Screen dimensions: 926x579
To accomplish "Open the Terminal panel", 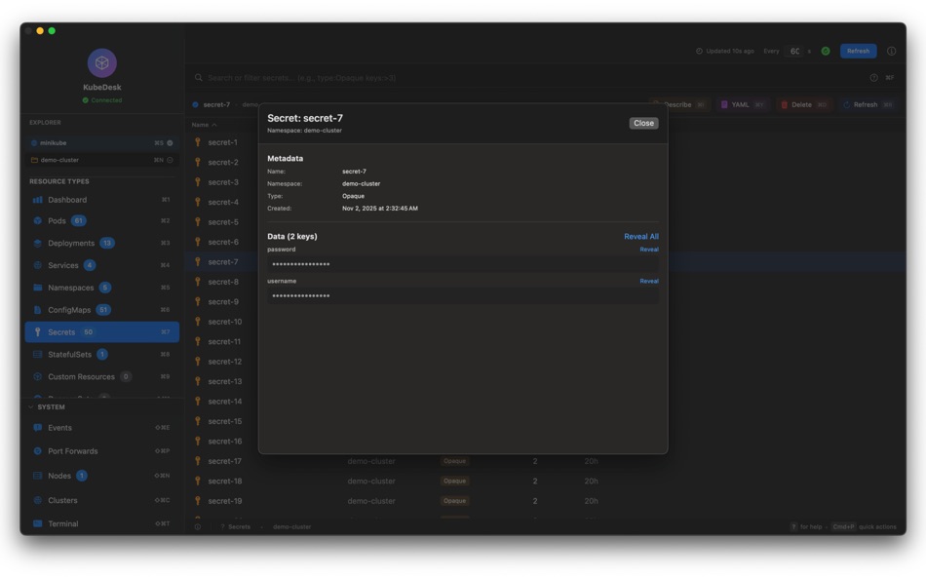I will point(39,523).
